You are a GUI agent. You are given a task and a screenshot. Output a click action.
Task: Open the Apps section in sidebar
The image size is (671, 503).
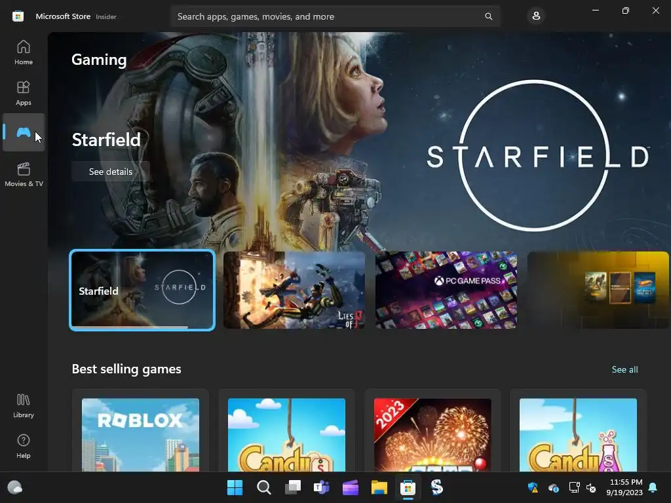[x=24, y=93]
